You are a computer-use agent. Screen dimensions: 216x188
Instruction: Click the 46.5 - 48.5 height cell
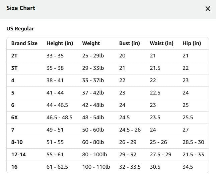[59, 118]
